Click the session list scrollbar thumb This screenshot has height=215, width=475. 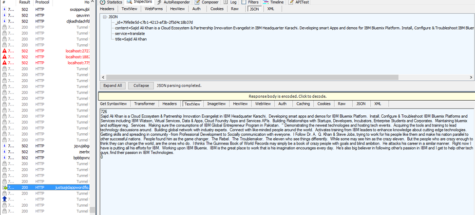(93, 210)
